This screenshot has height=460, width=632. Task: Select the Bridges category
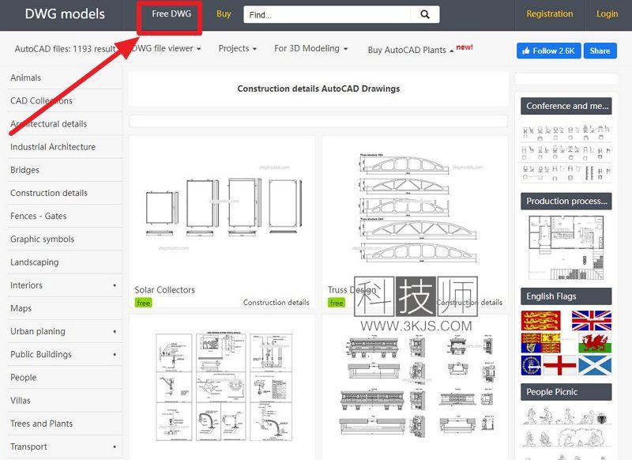(x=24, y=170)
